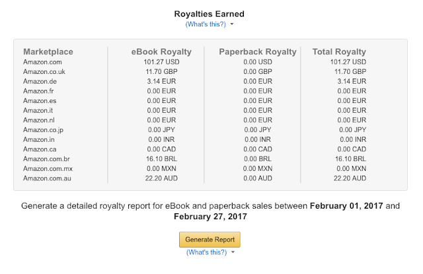Click the Generate Report button
The height and width of the screenshot is (274, 423).
tap(210, 239)
